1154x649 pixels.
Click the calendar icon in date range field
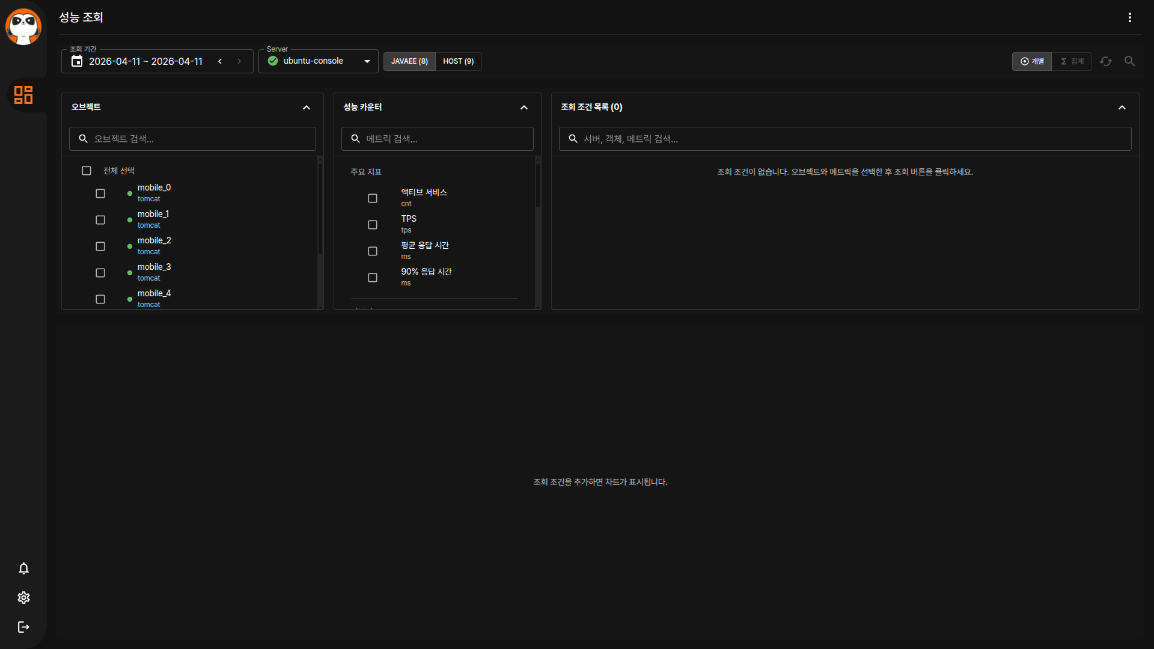(x=77, y=61)
